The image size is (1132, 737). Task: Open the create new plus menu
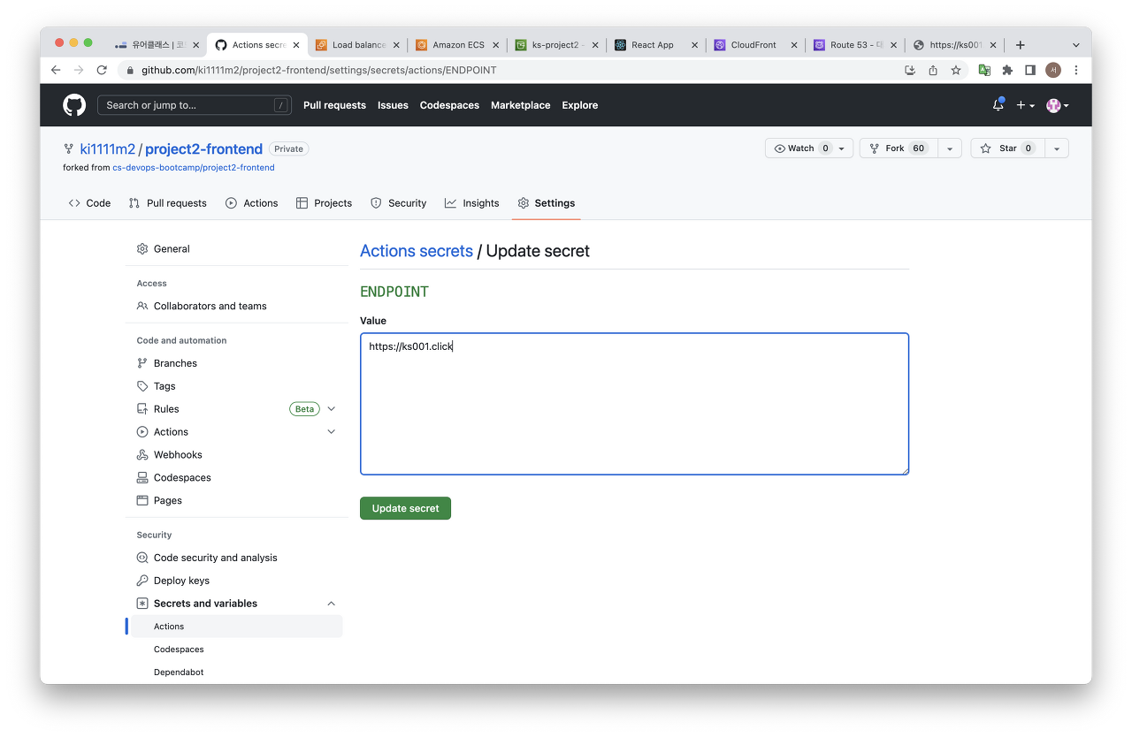[1025, 105]
